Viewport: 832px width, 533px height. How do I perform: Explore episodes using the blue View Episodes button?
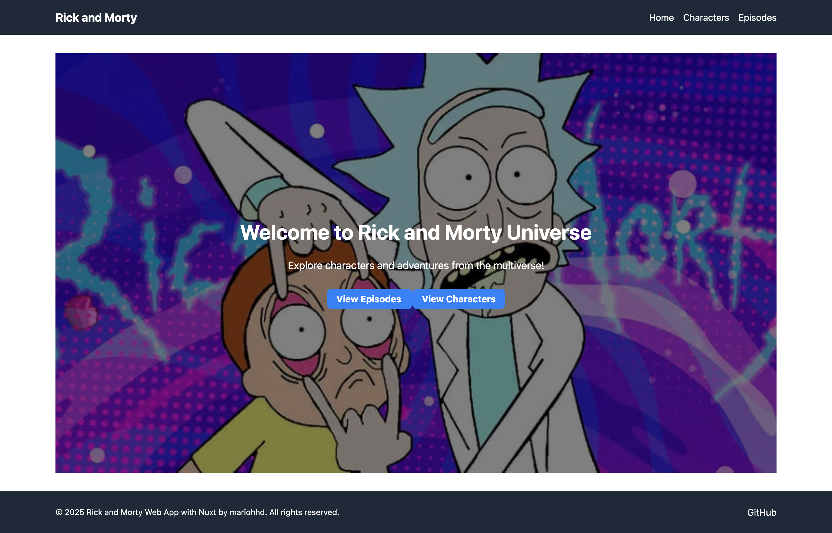pos(369,299)
